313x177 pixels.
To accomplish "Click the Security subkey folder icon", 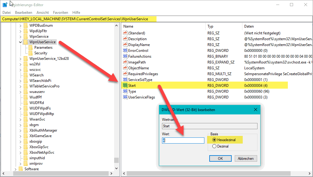I will (x=31, y=53).
